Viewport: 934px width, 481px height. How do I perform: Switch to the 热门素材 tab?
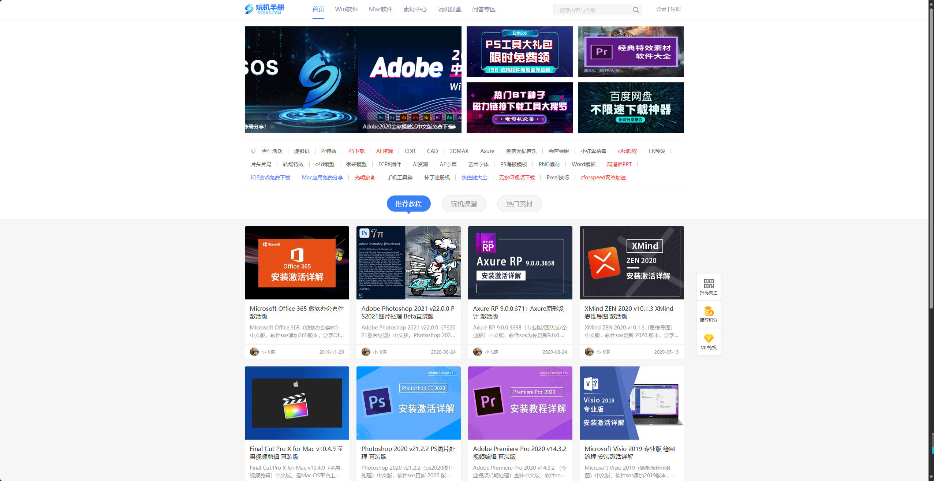tap(519, 204)
